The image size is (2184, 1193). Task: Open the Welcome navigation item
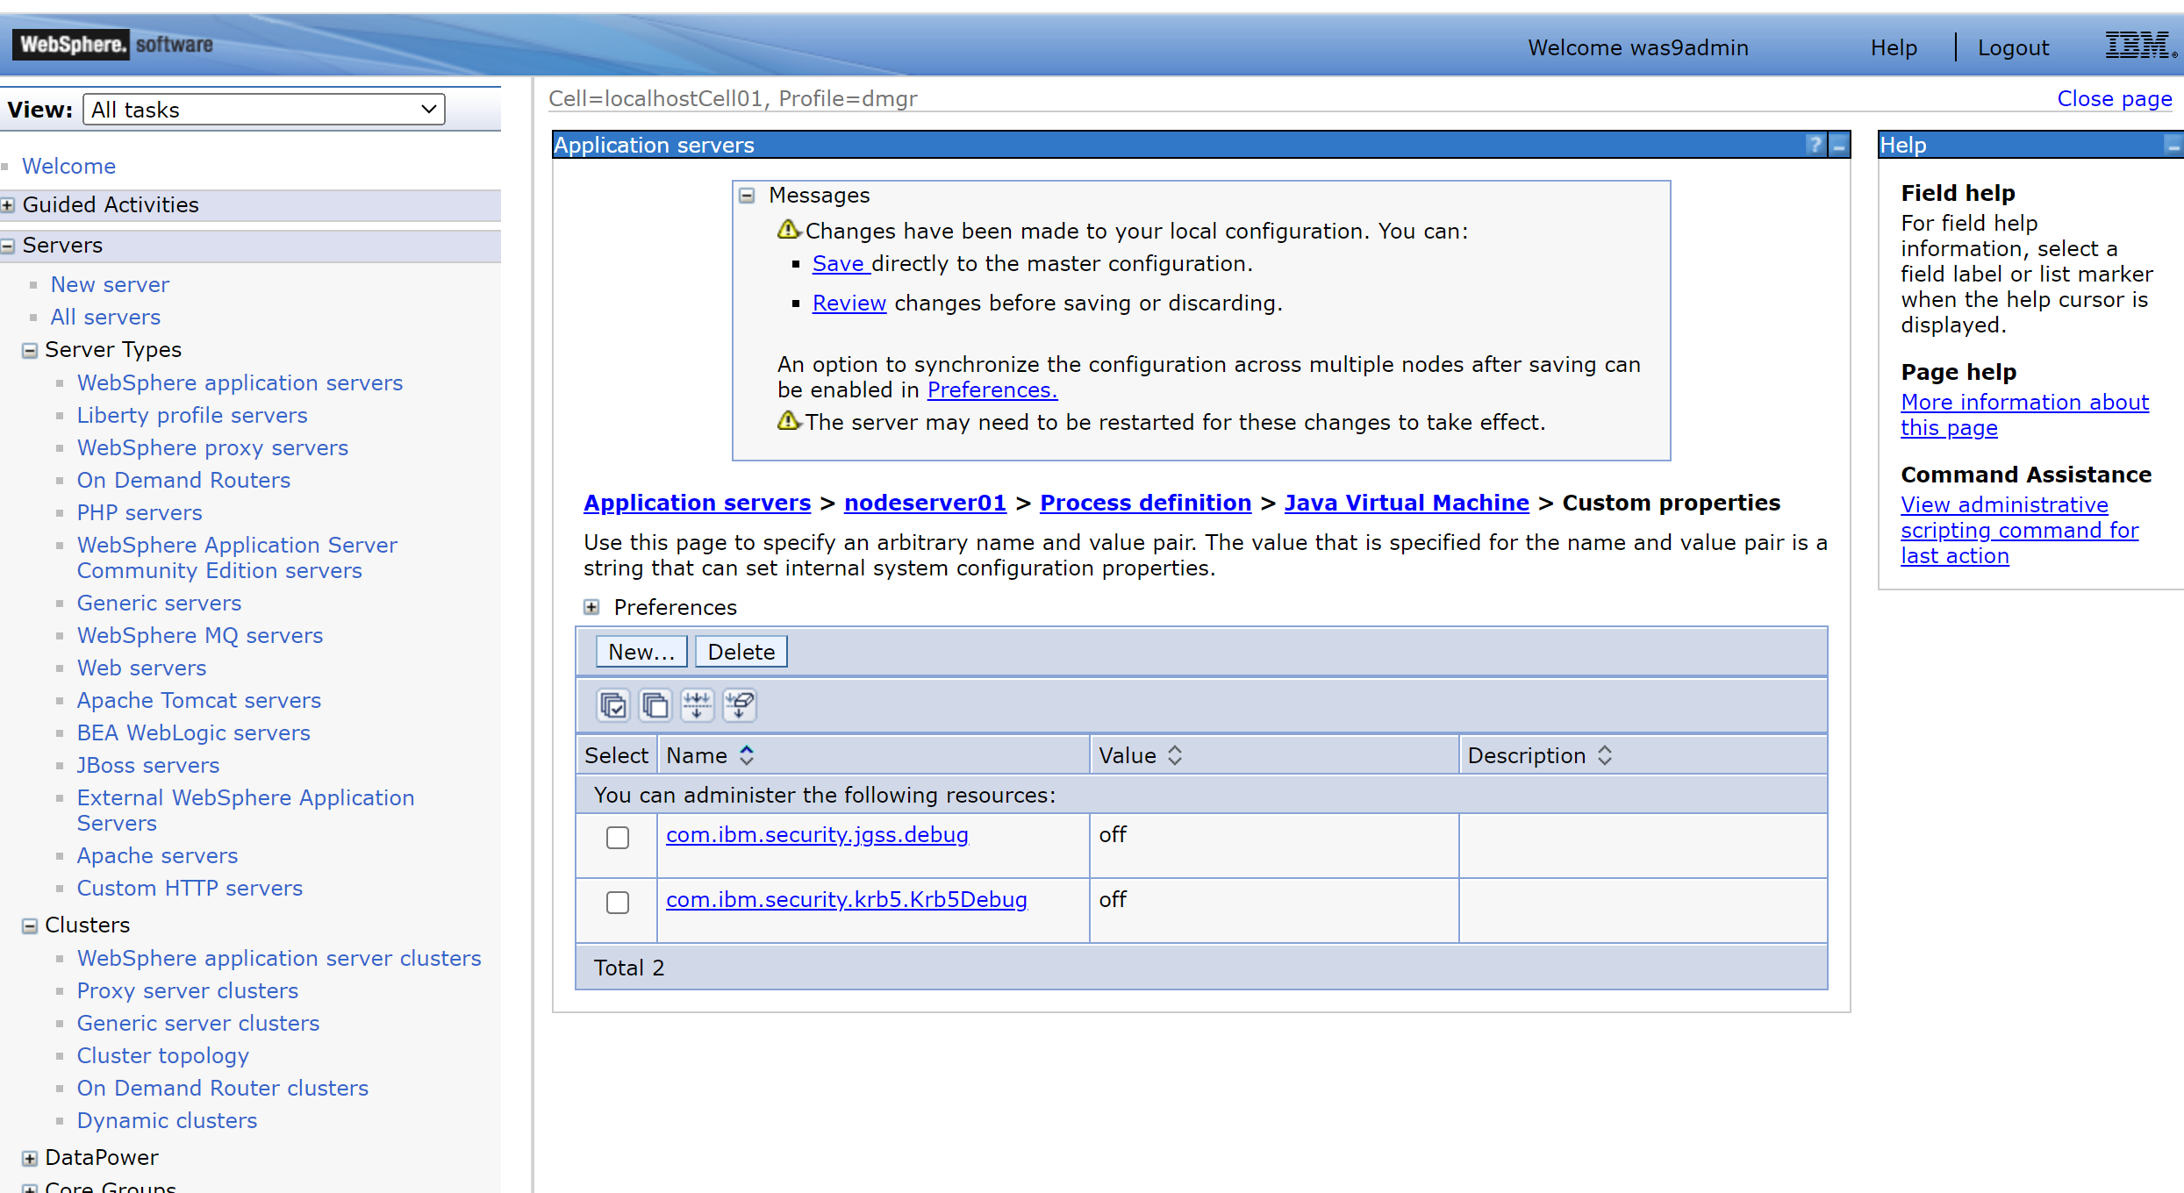click(68, 166)
